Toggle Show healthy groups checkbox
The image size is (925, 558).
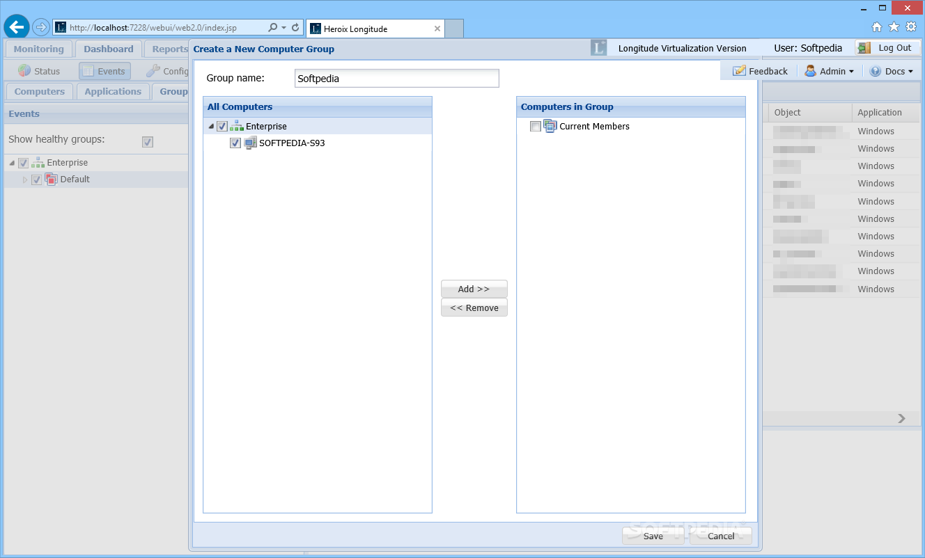[148, 142]
